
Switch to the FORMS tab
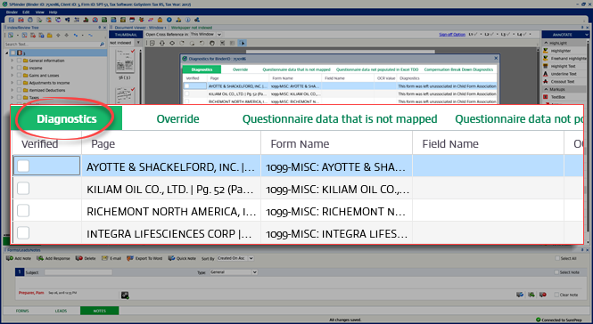tap(22, 311)
